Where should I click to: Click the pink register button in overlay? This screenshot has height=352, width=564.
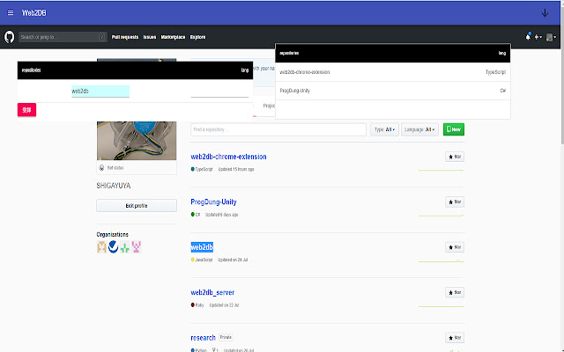(27, 109)
